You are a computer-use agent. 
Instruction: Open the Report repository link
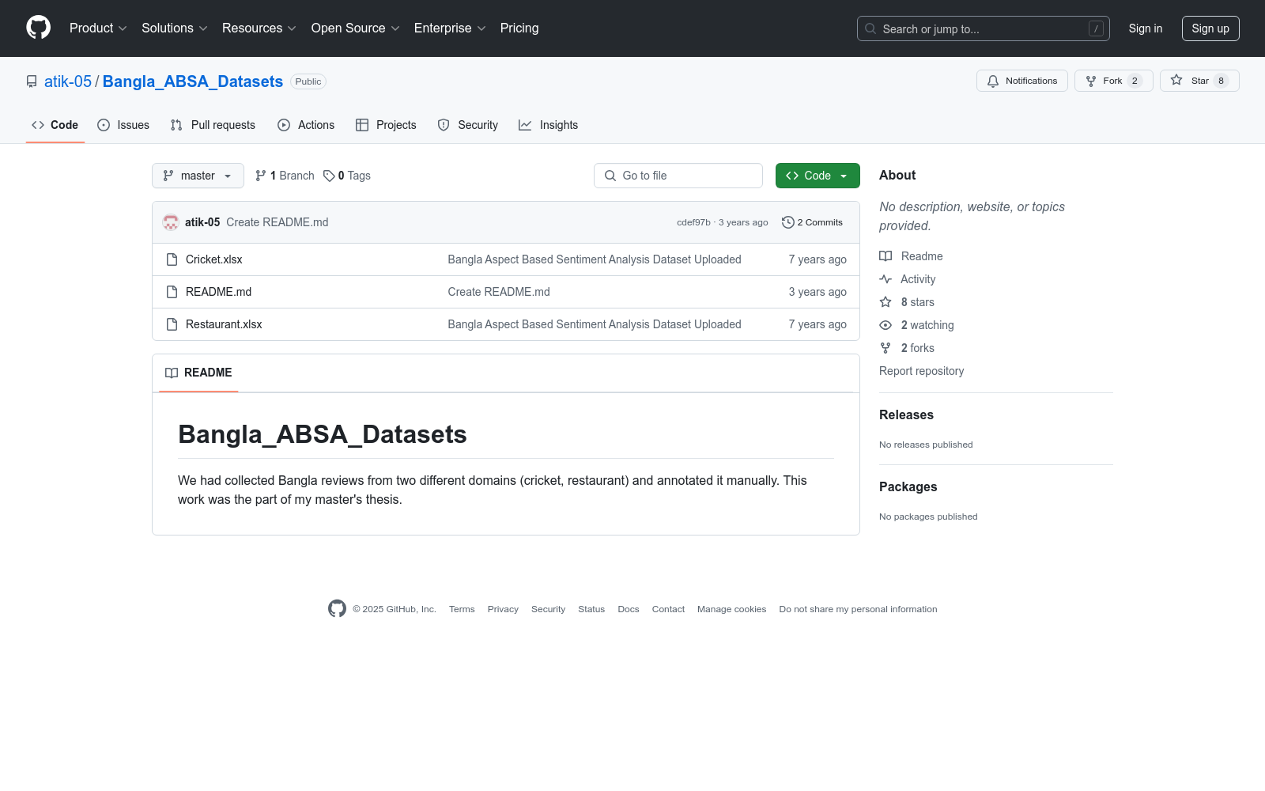tap(921, 371)
